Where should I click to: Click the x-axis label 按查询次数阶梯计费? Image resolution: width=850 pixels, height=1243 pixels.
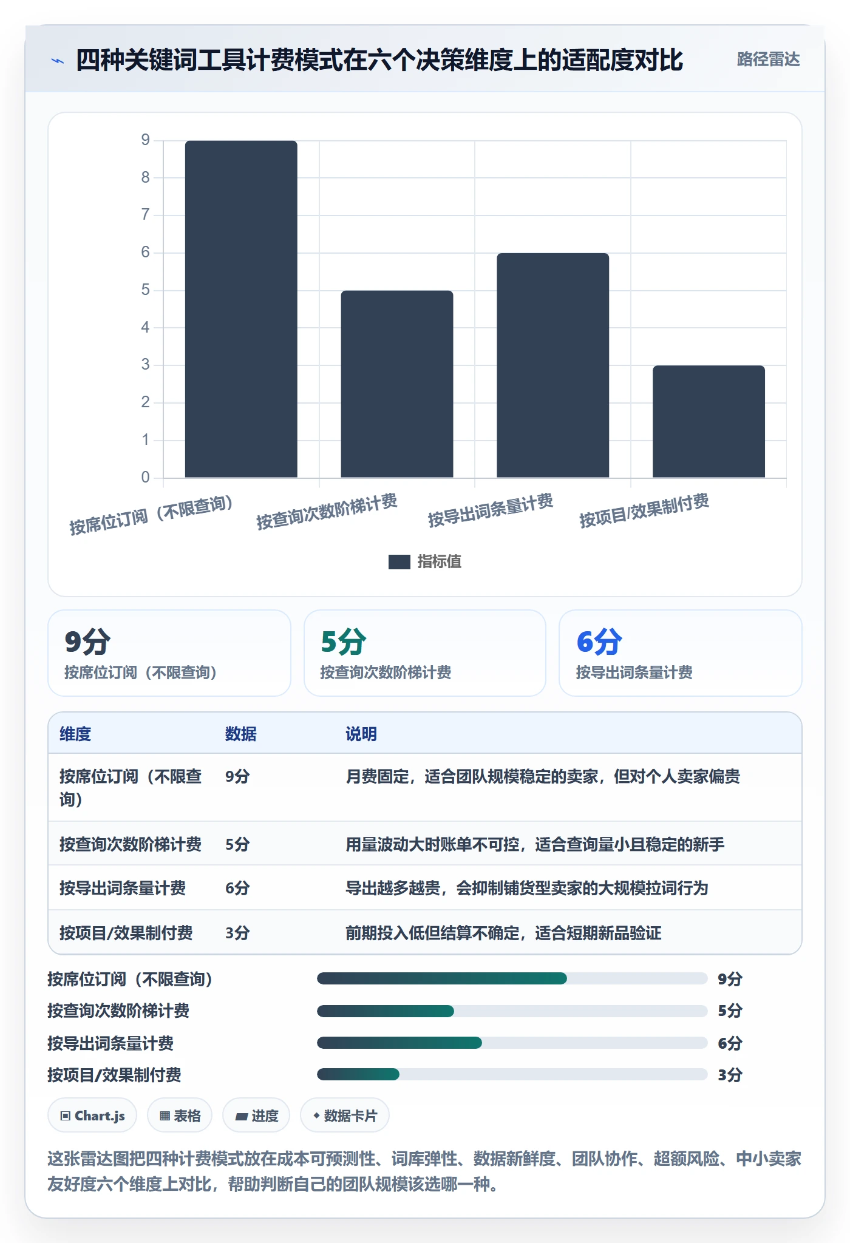click(x=327, y=512)
